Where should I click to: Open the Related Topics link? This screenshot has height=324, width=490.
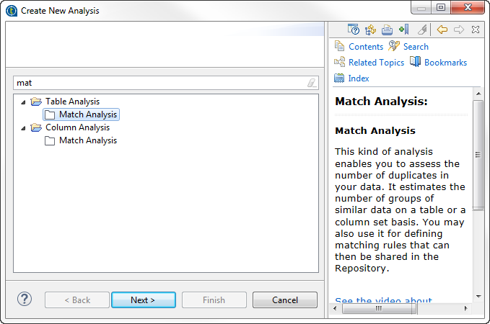(x=375, y=63)
